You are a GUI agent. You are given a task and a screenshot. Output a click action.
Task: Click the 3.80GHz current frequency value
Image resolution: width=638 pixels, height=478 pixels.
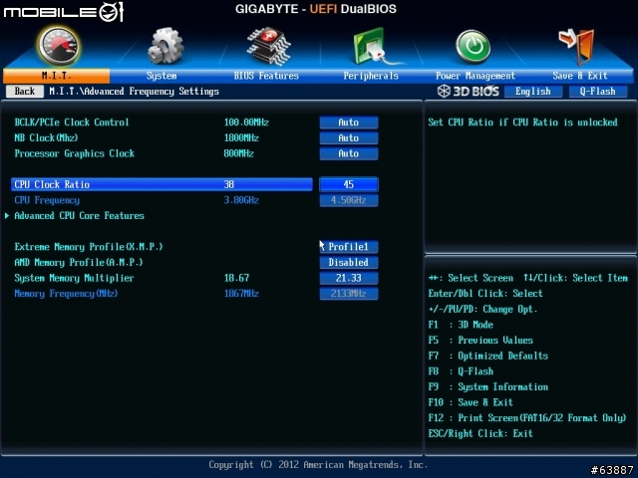(241, 200)
